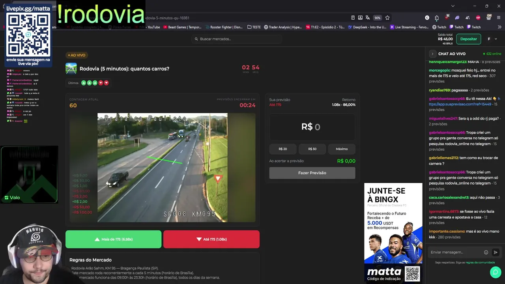Click username gabriellemes2112 in chat
Image resolution: width=505 pixels, height=284 pixels.
[443, 158]
